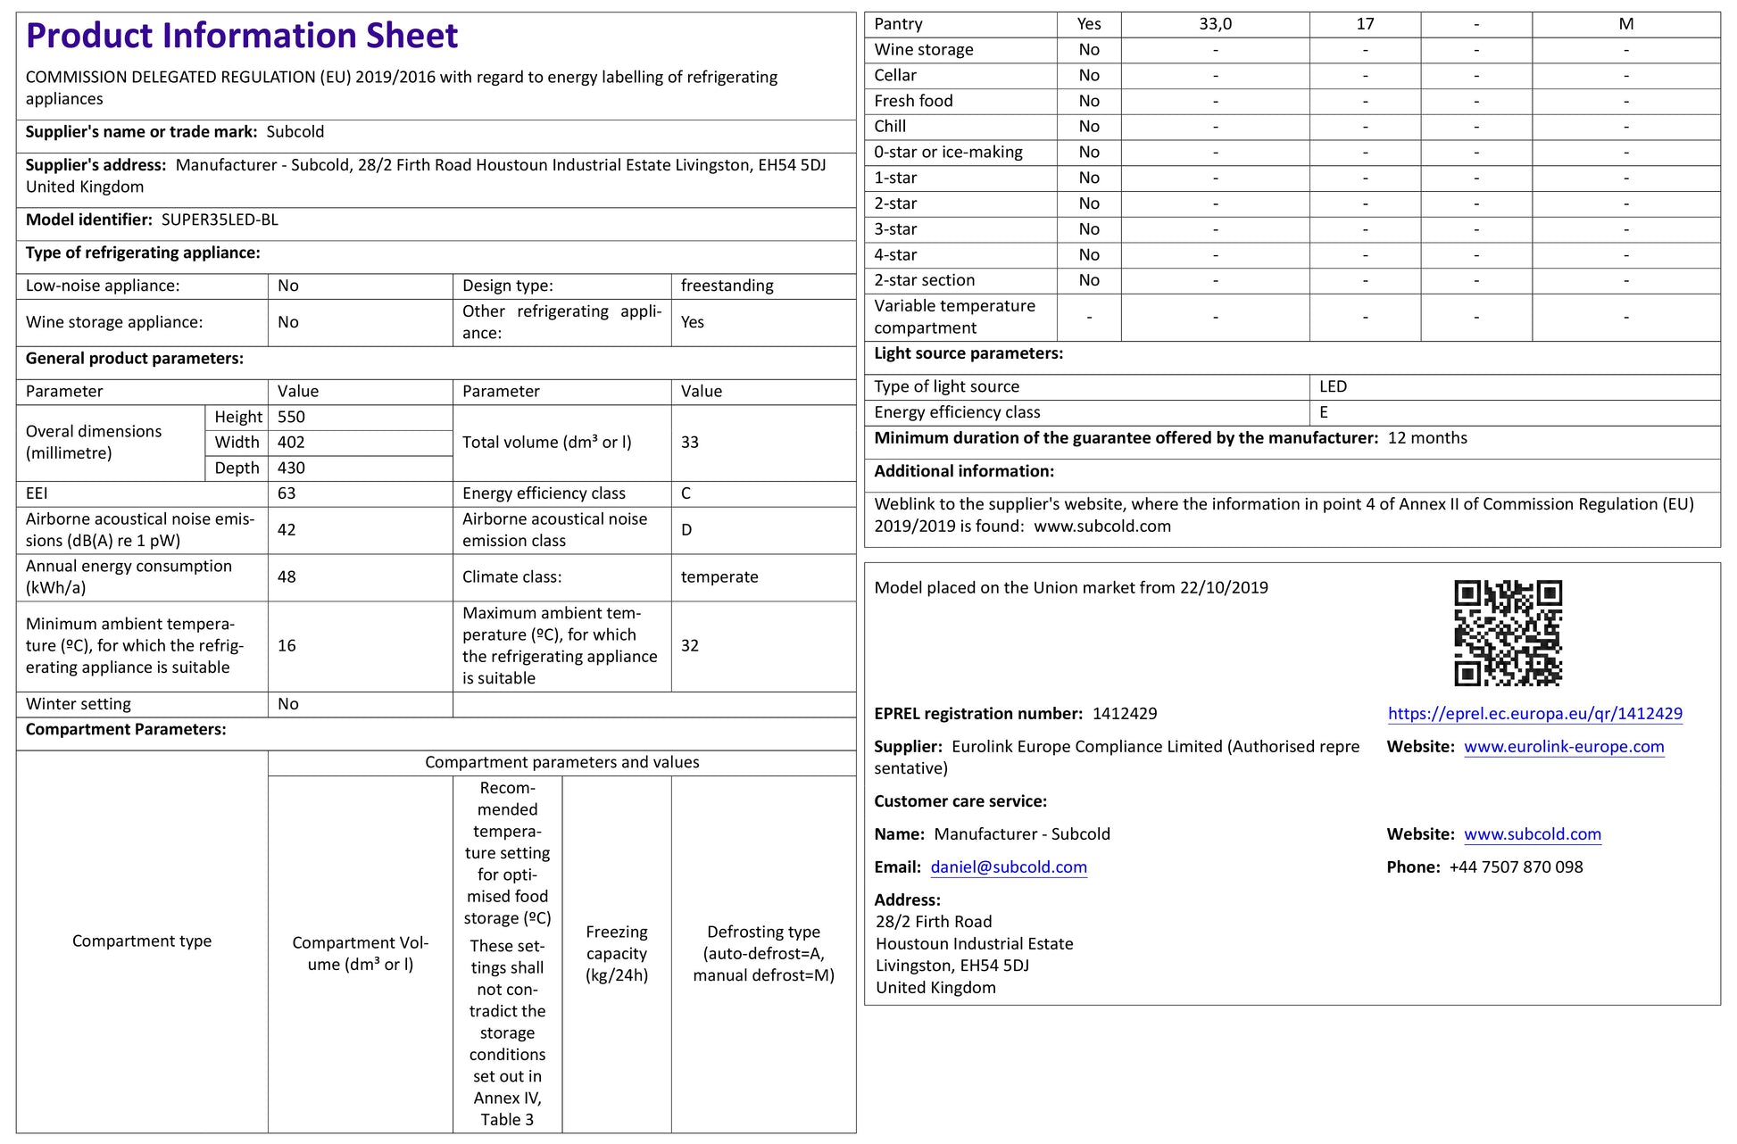Click the Type of light source LED value

(1333, 386)
